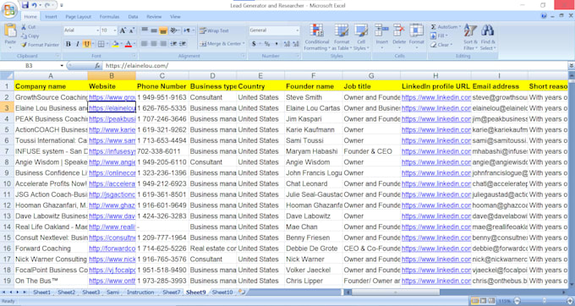The width and height of the screenshot is (575, 306).
Task: Click the formula bar showing https://elainelou.com/
Action: (334, 66)
